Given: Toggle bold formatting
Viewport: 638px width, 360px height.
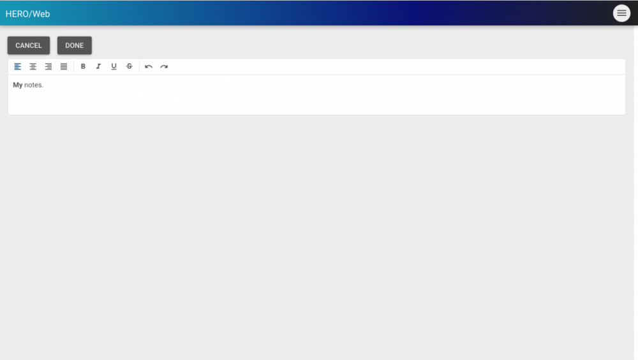Looking at the screenshot, I should click(83, 66).
